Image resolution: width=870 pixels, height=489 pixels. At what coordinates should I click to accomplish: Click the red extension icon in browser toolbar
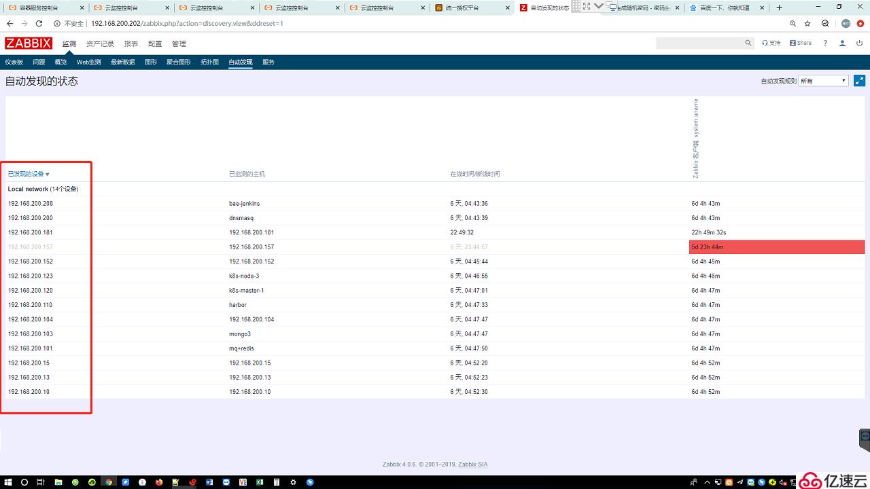860,23
